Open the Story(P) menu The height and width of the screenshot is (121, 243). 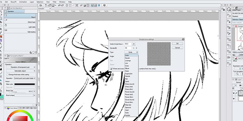coord(13,2)
